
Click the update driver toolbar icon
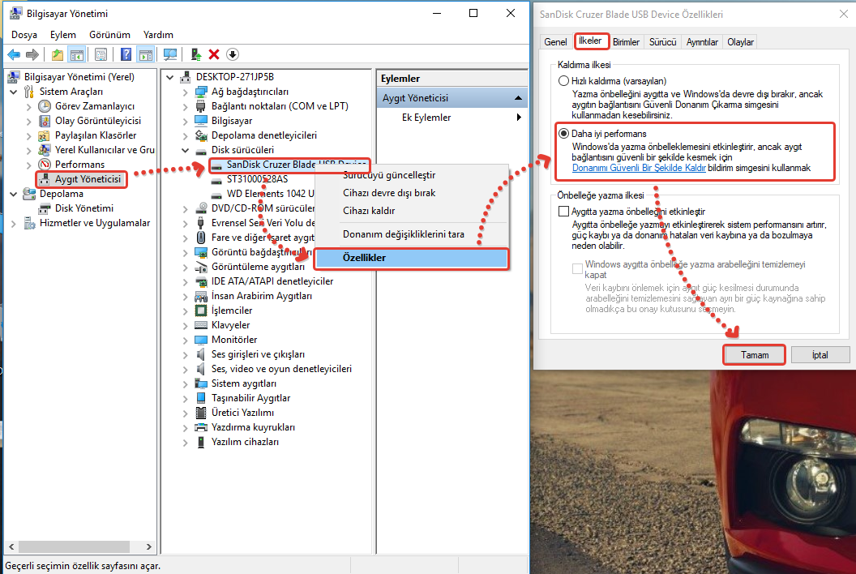click(195, 54)
